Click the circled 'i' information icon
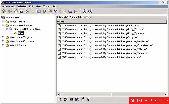Viewport: 169px width, 104px height. point(84,11)
